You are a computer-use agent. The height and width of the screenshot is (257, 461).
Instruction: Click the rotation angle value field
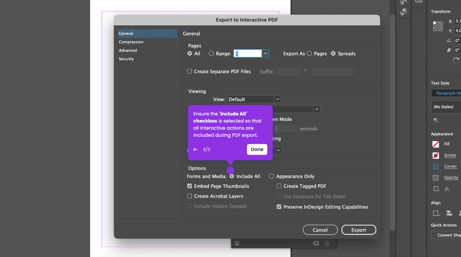(458, 40)
